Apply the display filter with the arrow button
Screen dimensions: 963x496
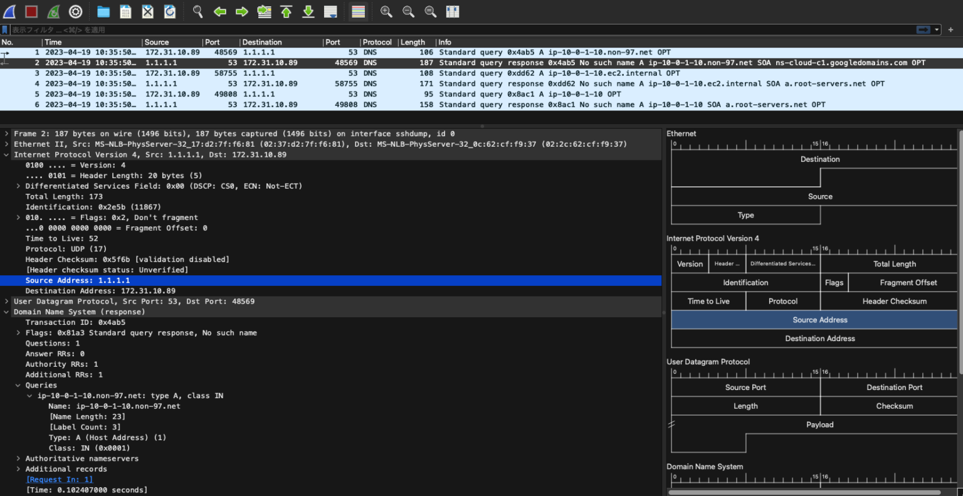[922, 29]
